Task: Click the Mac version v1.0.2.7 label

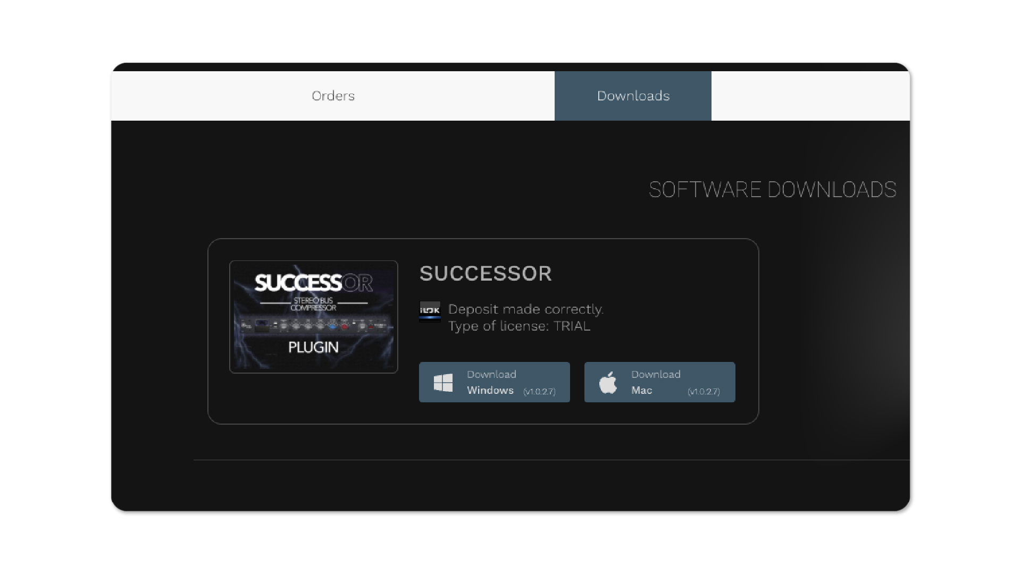Action: (x=704, y=392)
